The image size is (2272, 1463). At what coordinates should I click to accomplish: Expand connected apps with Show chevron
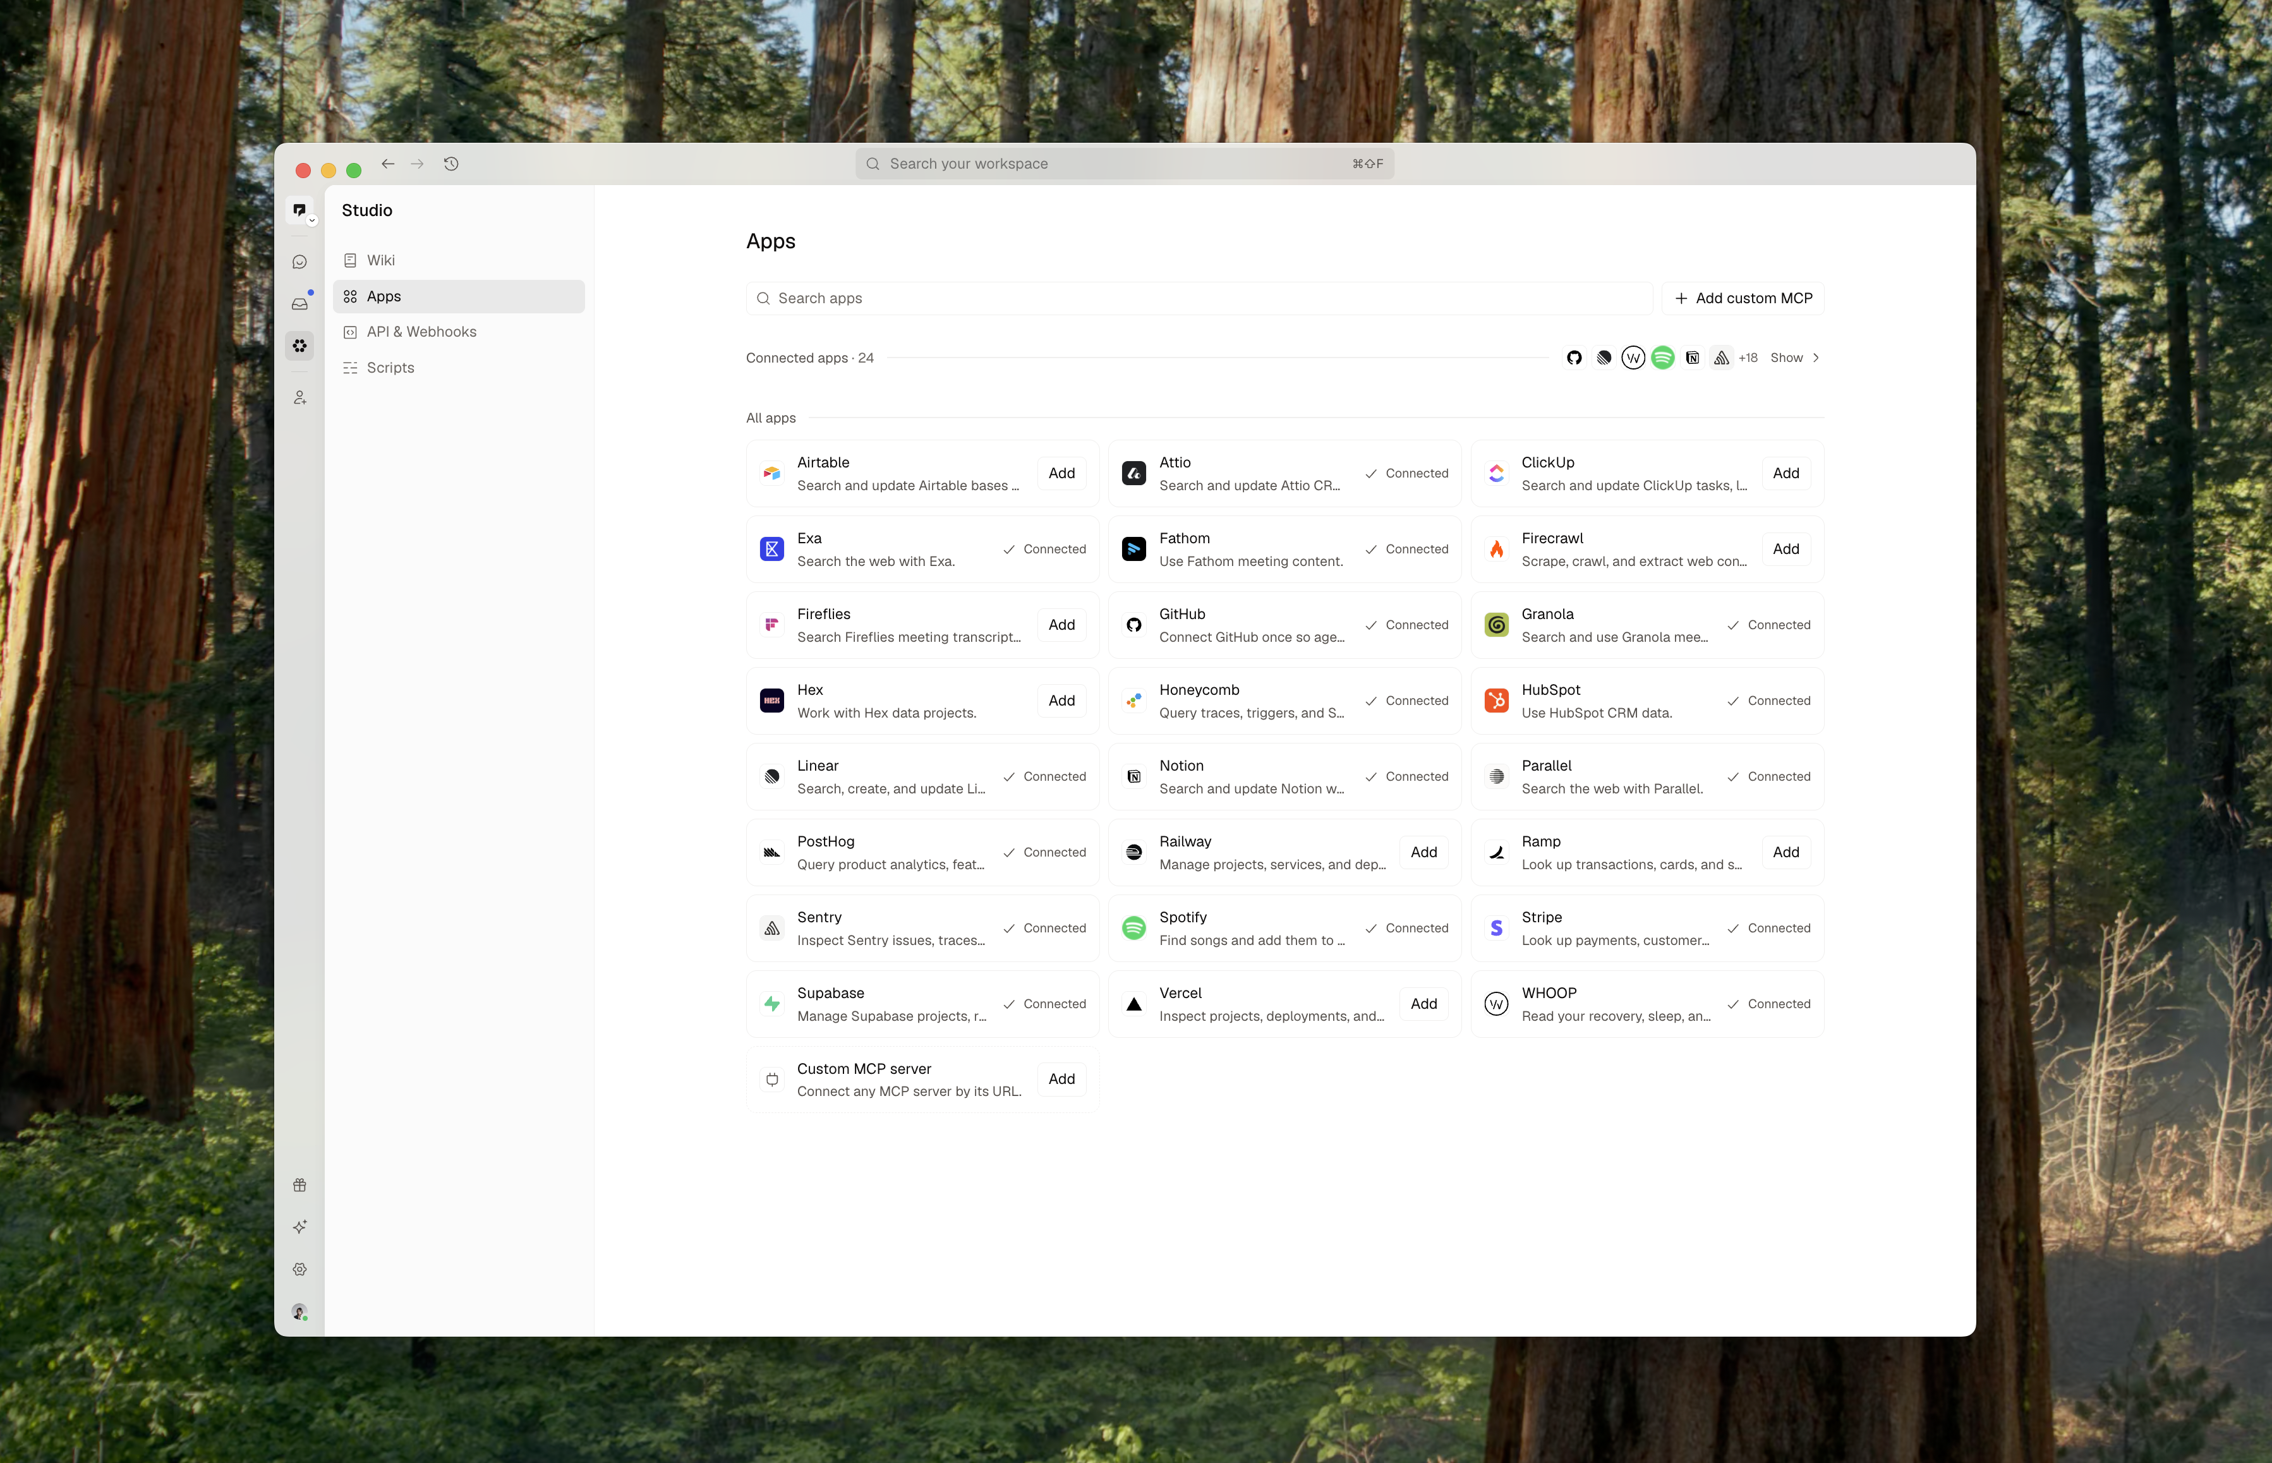tap(1795, 358)
